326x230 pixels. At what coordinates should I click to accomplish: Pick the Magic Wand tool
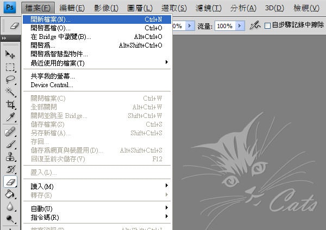pyautogui.click(x=10, y=92)
